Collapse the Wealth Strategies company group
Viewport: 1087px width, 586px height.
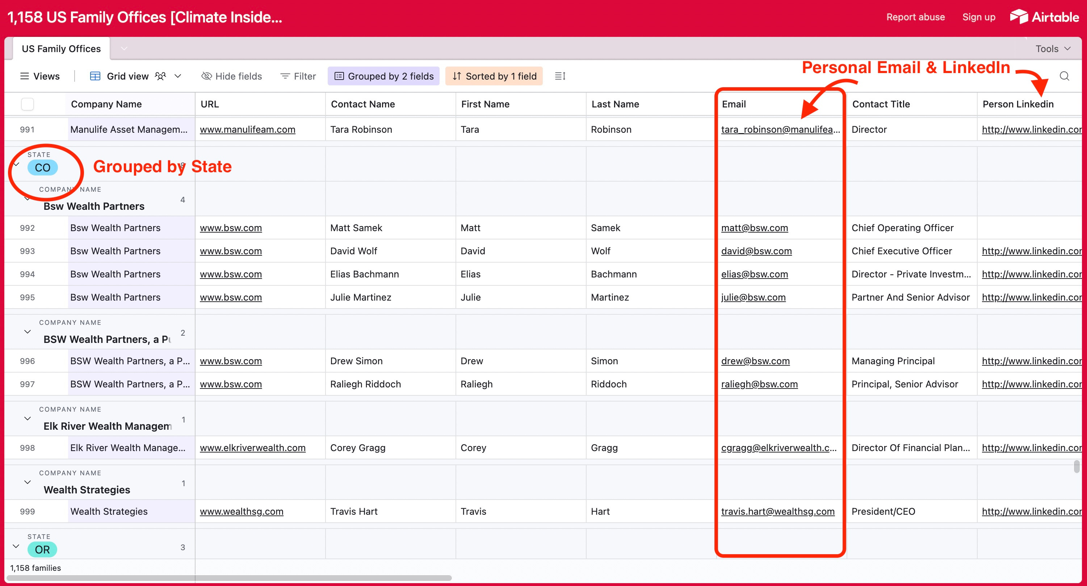[x=28, y=482]
